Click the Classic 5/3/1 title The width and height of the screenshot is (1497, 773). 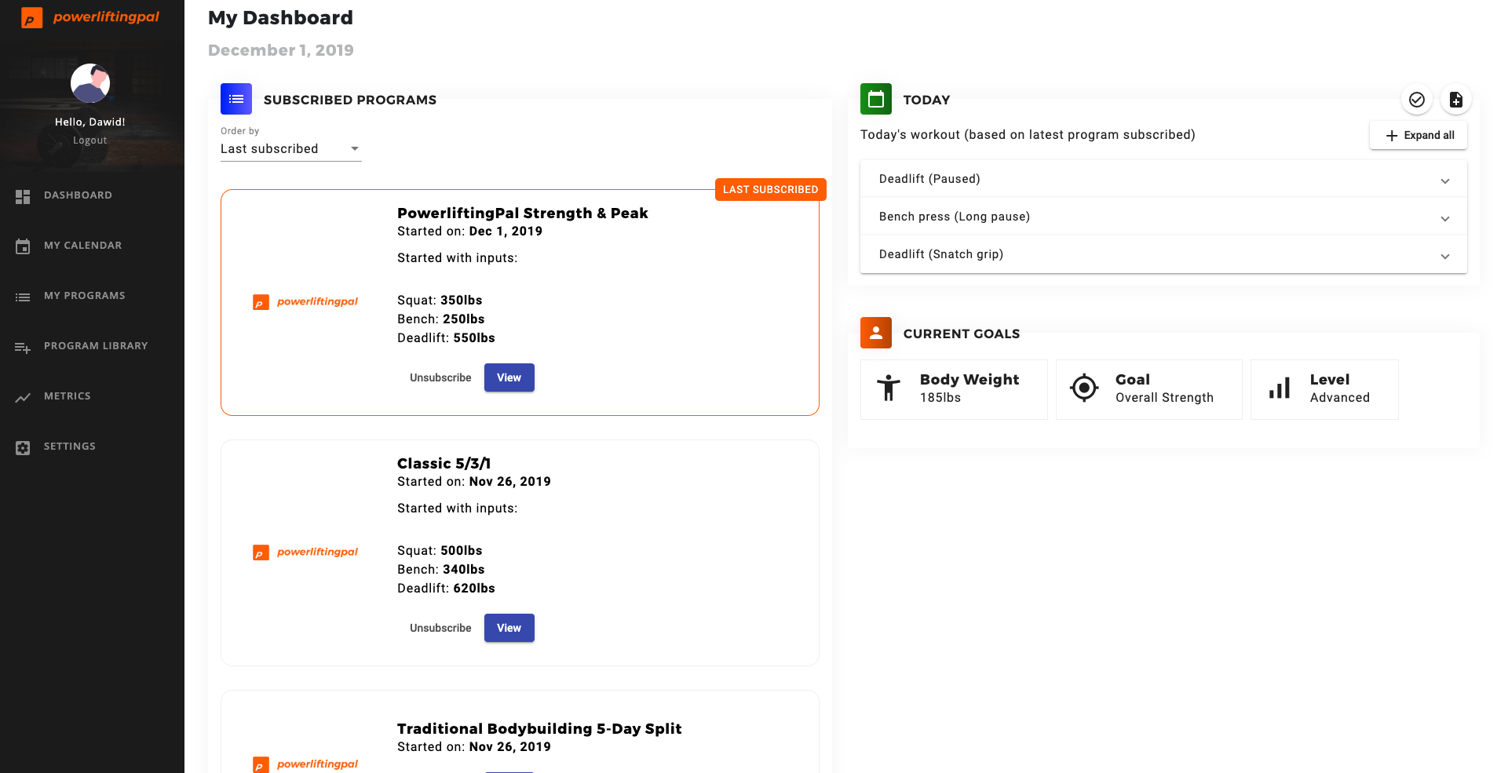coord(444,463)
